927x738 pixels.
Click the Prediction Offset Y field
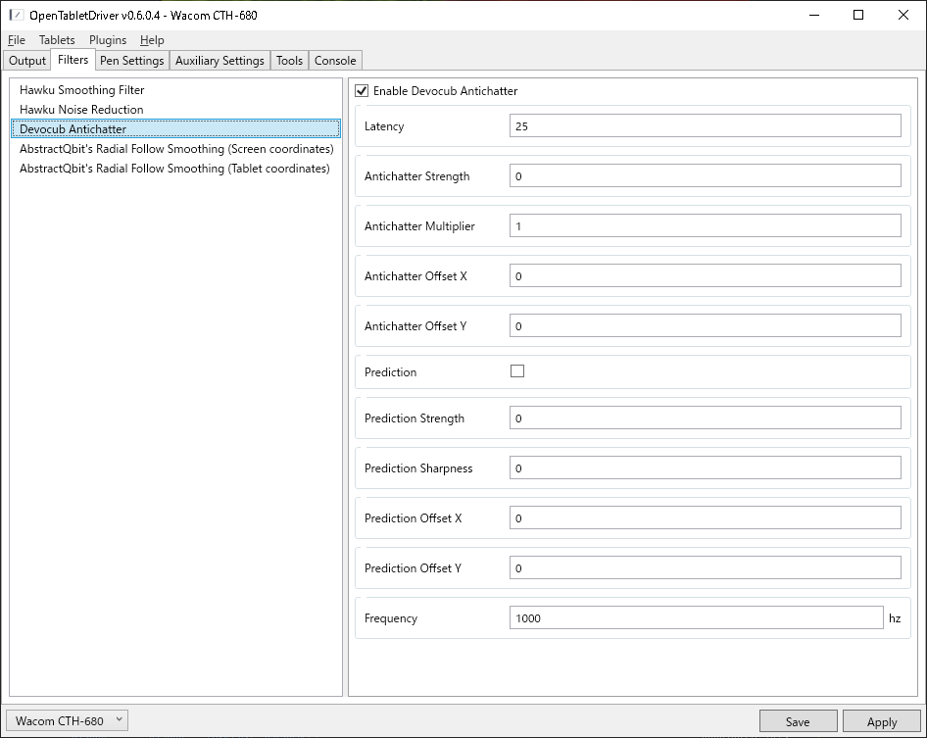pyautogui.click(x=706, y=567)
